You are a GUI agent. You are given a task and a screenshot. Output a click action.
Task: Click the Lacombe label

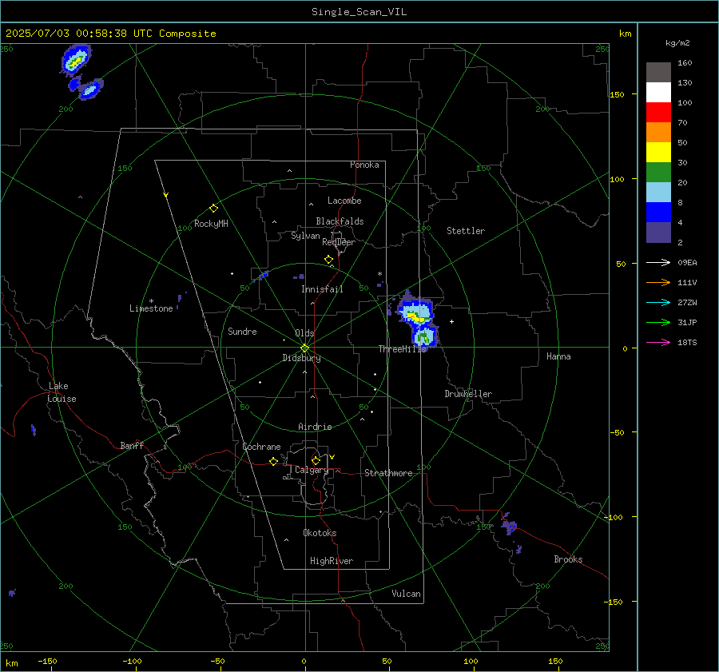pos(344,201)
